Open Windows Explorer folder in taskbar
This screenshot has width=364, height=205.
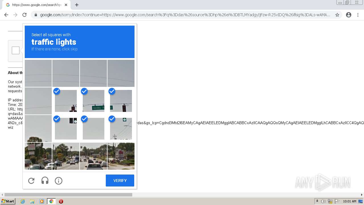32,201
